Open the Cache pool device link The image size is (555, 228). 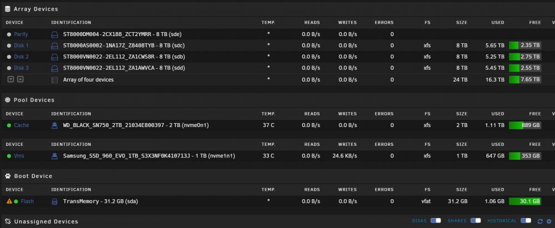22,125
